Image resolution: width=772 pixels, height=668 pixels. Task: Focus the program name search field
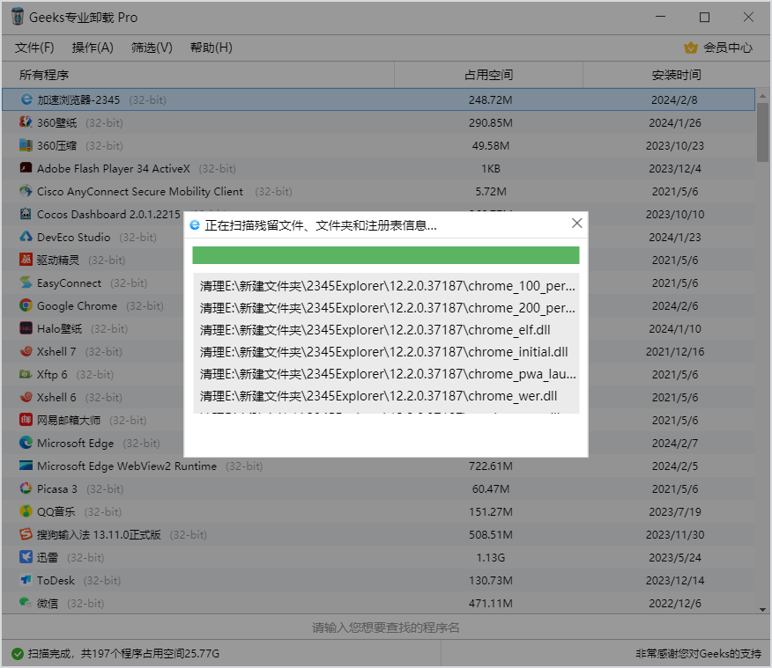tap(386, 628)
